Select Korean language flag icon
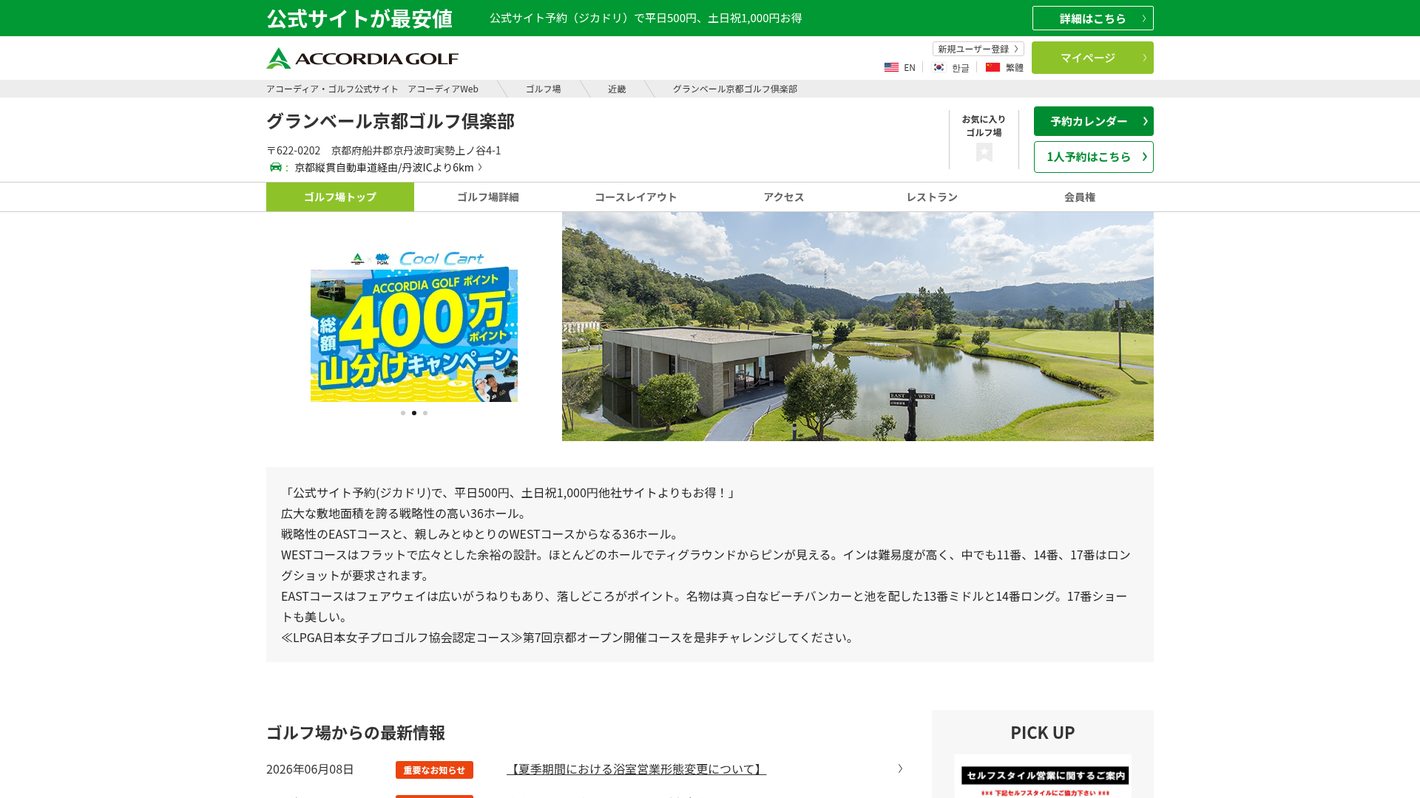Screen dimensions: 1420x798 [x=939, y=67]
